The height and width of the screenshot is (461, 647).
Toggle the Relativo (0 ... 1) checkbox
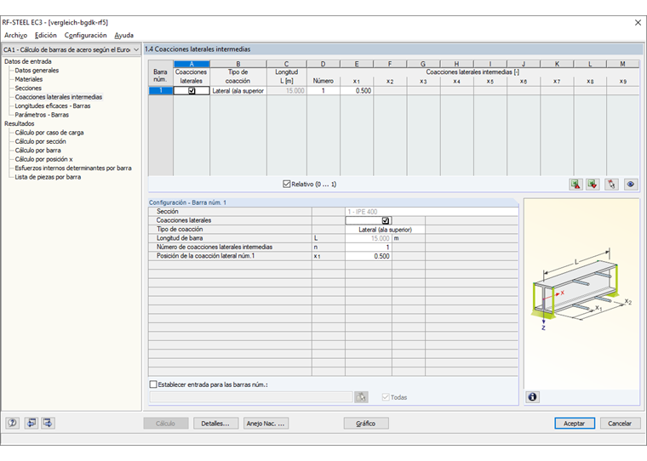[x=287, y=184]
